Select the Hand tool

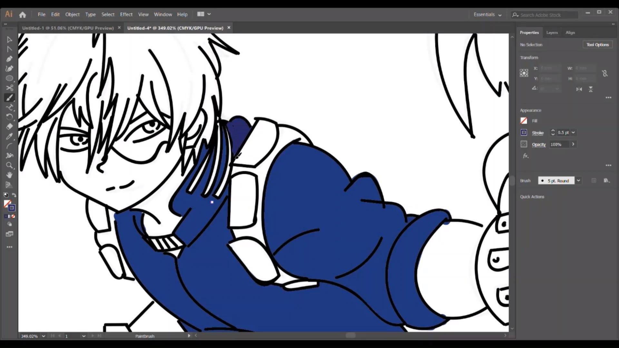[9, 175]
